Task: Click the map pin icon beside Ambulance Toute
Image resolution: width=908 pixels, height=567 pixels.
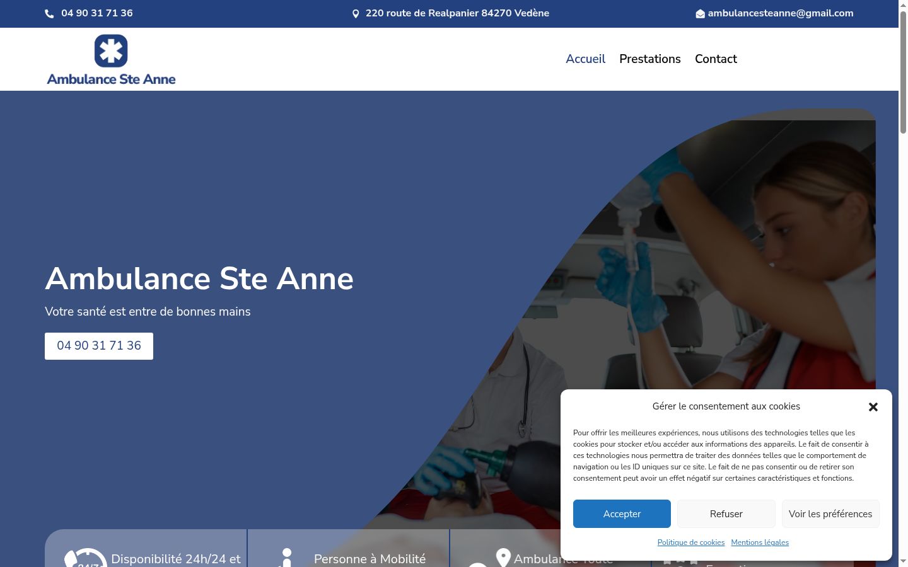Action: 503,558
